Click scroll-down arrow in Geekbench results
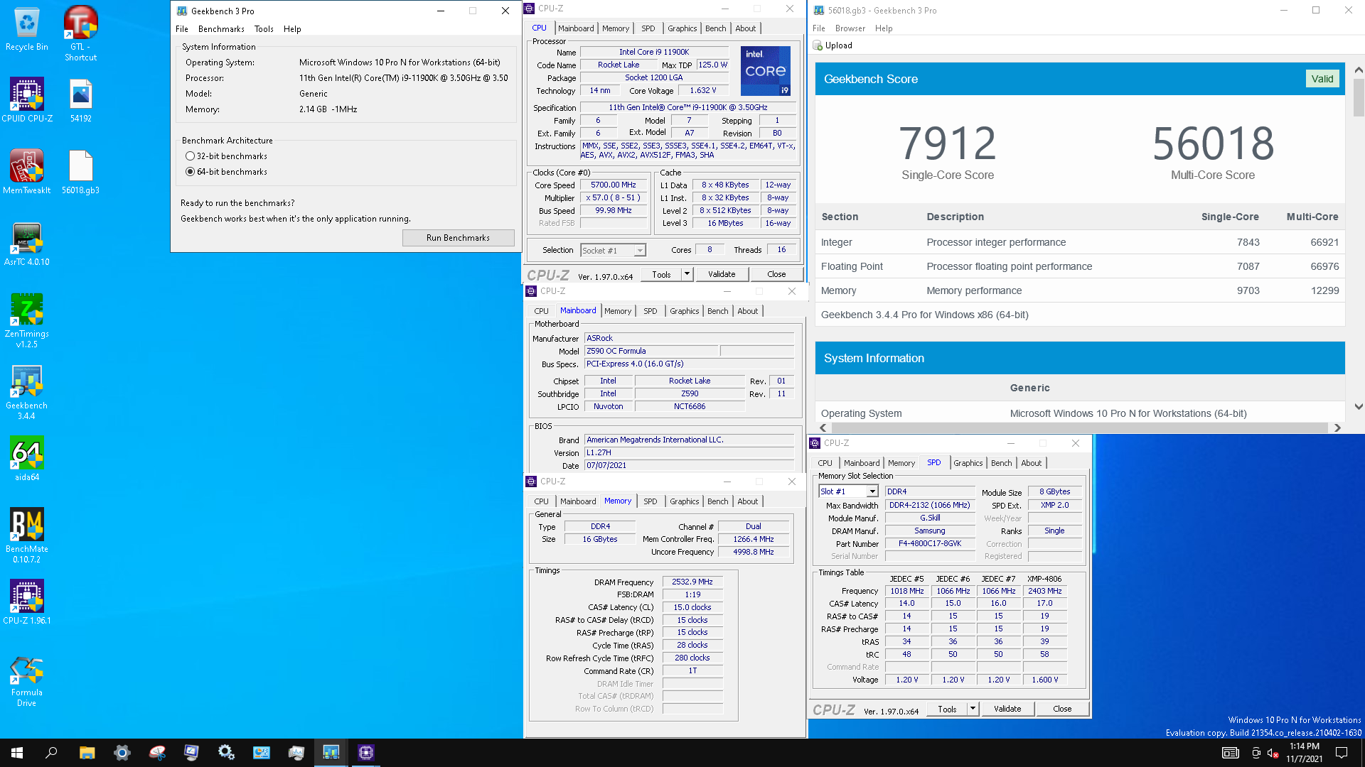 click(x=1359, y=407)
